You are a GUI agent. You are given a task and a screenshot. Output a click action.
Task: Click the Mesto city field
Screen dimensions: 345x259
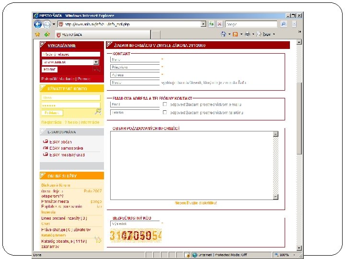[x=135, y=82]
